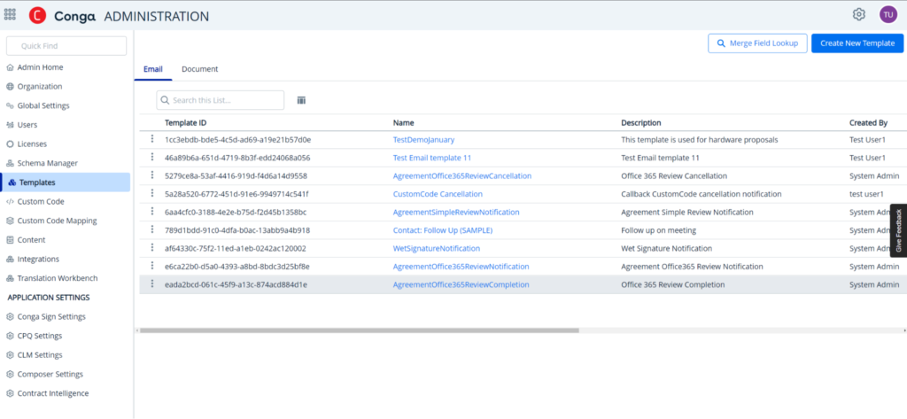Click the Template ID column header
907x419 pixels.
pos(186,123)
